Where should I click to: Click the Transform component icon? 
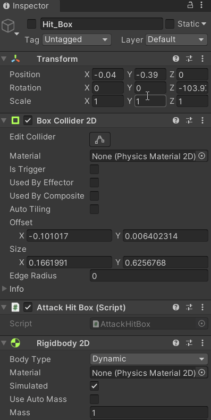(x=15, y=59)
